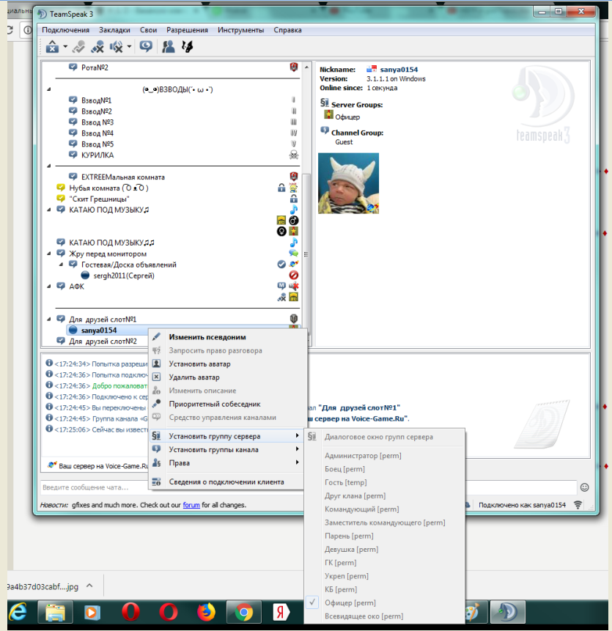The width and height of the screenshot is (612, 631).
Task: Click the chat bubbles icon on Жру перед монитором
Action: pos(294,254)
